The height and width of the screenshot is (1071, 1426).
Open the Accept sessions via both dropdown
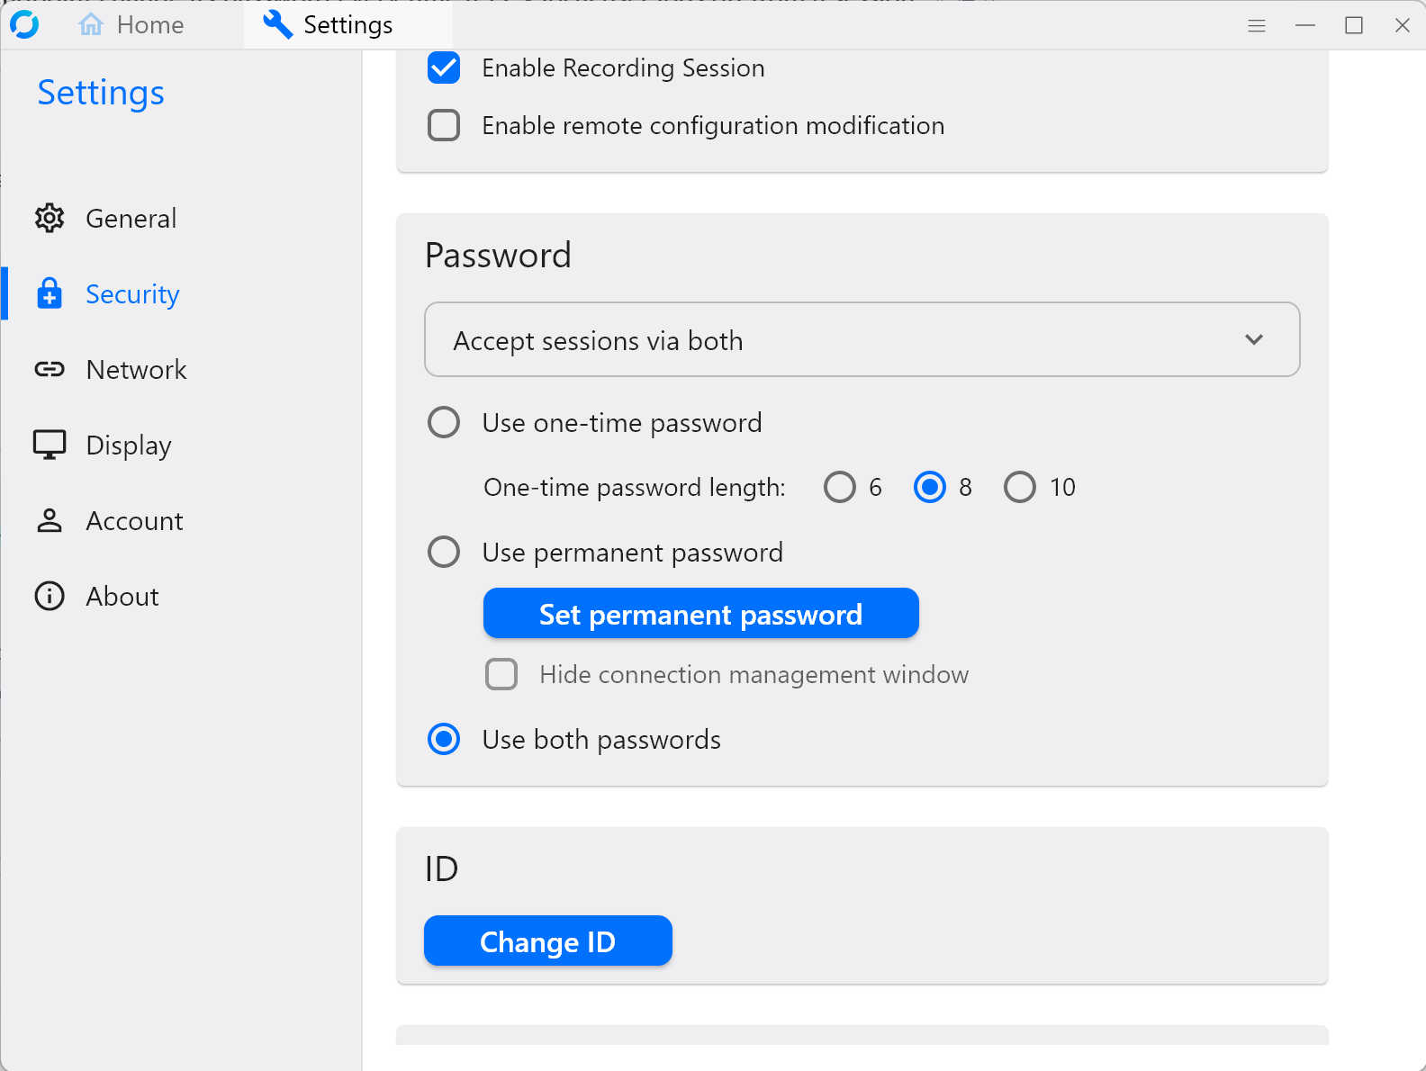[x=861, y=339]
